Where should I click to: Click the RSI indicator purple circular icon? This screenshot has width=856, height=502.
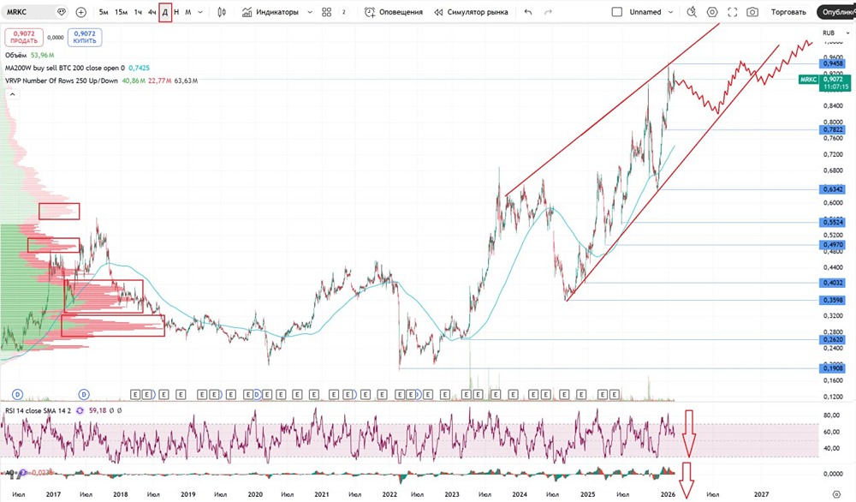(x=80, y=410)
